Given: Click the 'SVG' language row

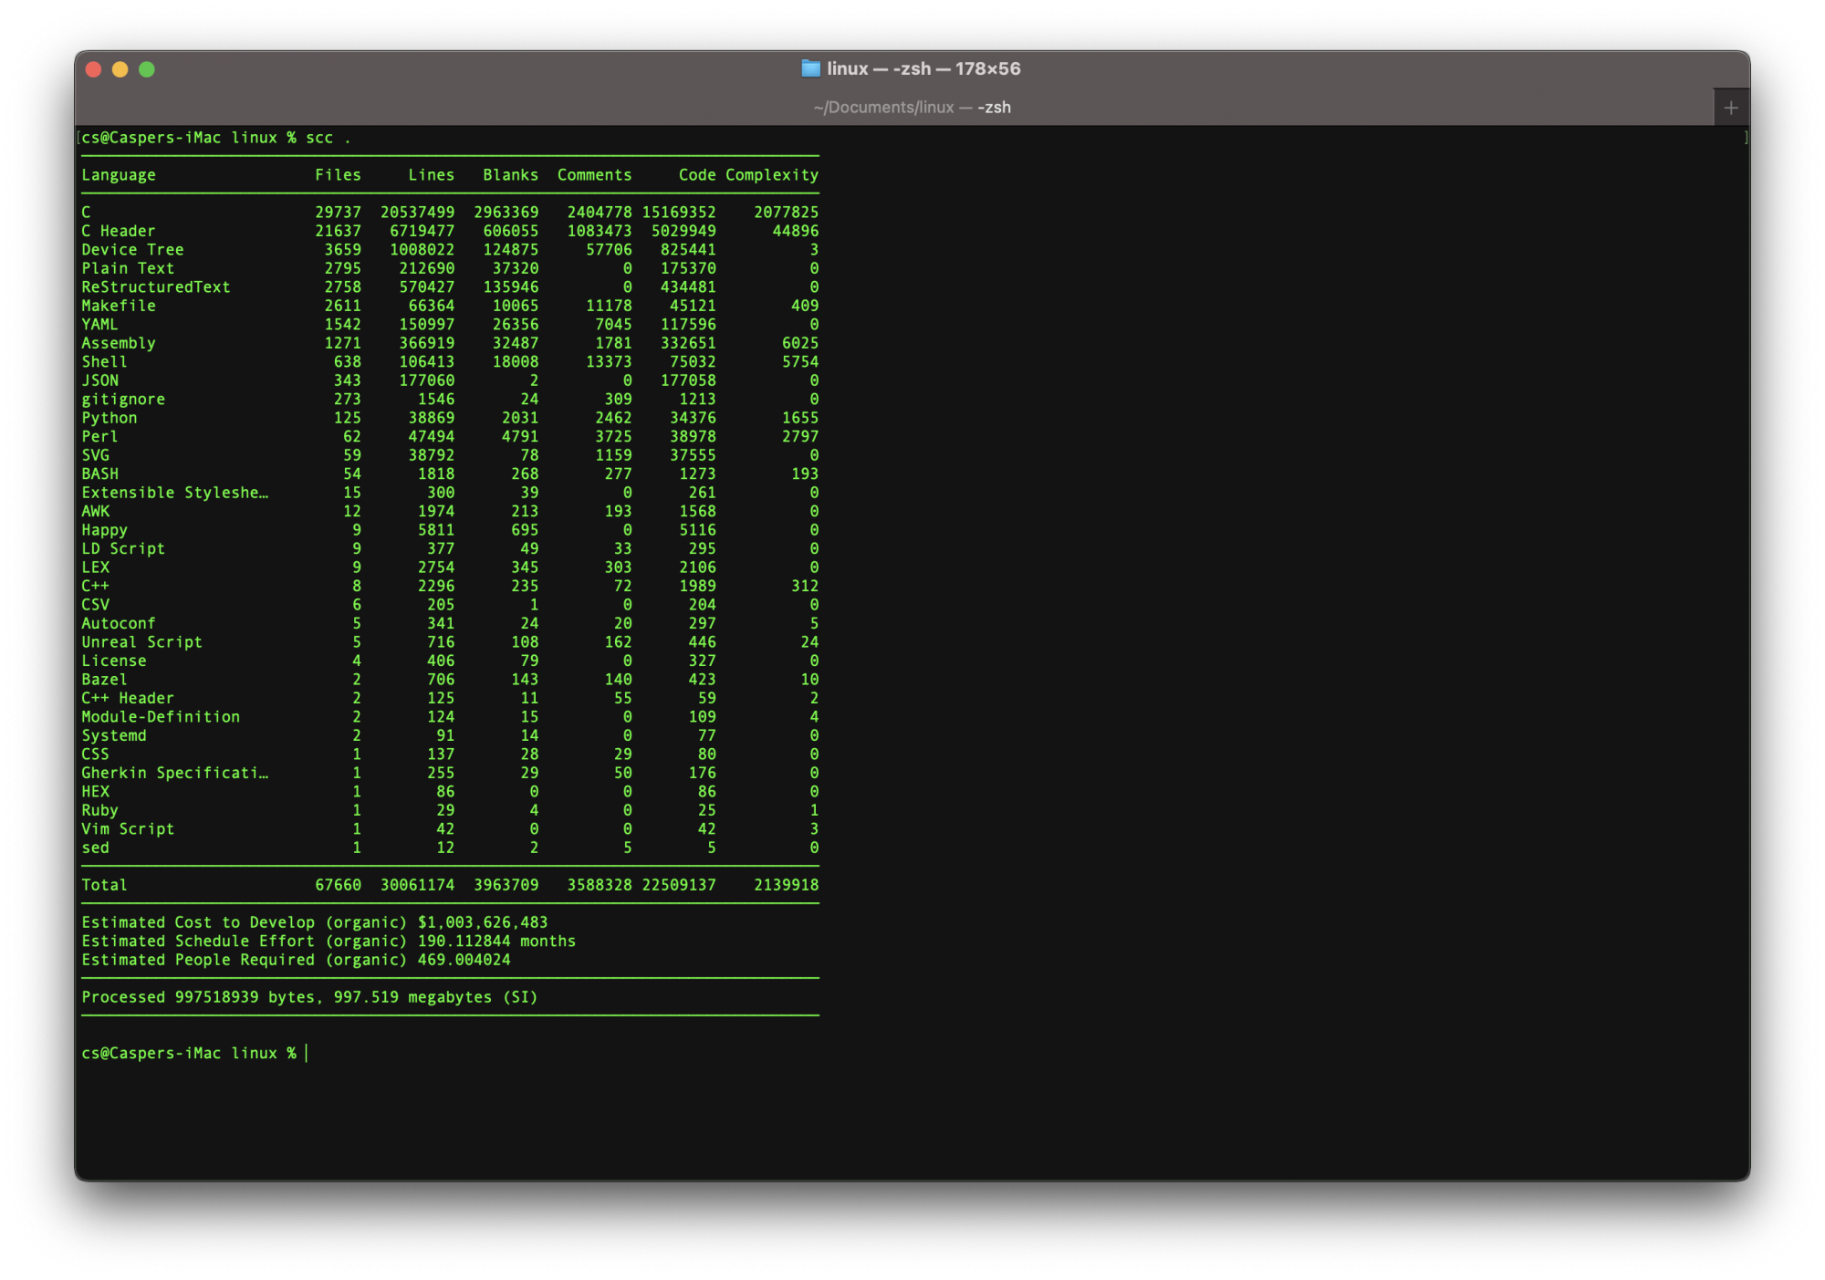Looking at the screenshot, I should tap(450, 455).
